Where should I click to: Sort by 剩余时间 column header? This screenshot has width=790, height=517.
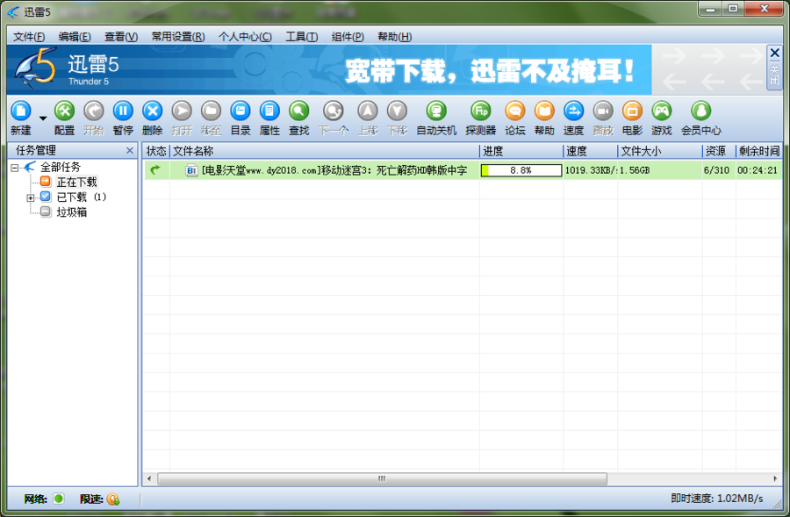(759, 151)
